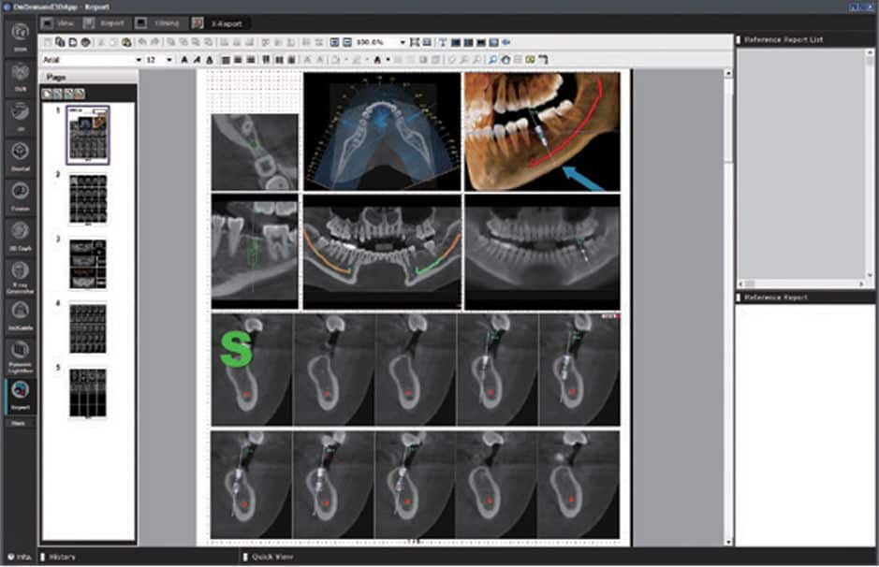
Task: Open the Arial font name dropdown
Action: tap(139, 60)
